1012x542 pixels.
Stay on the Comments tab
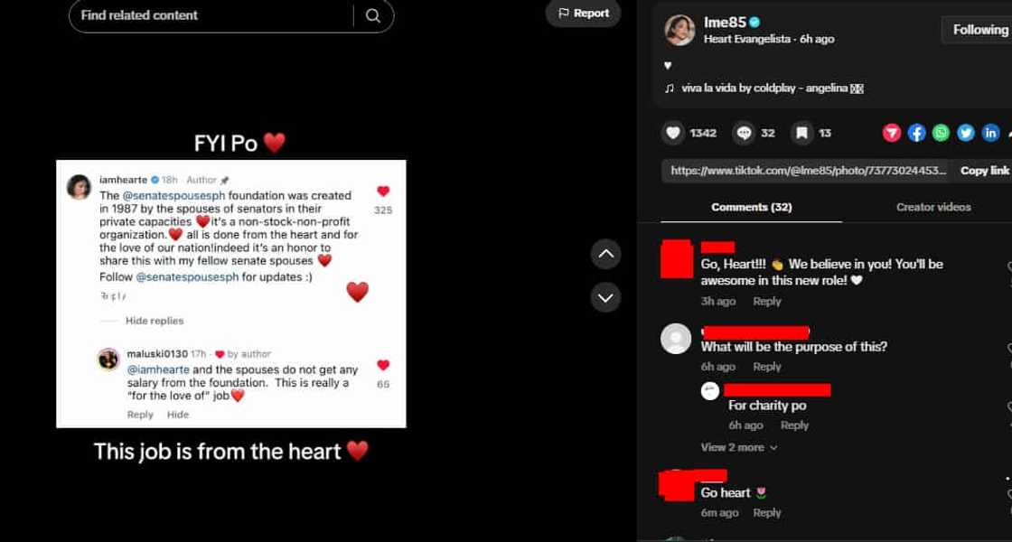tap(752, 207)
